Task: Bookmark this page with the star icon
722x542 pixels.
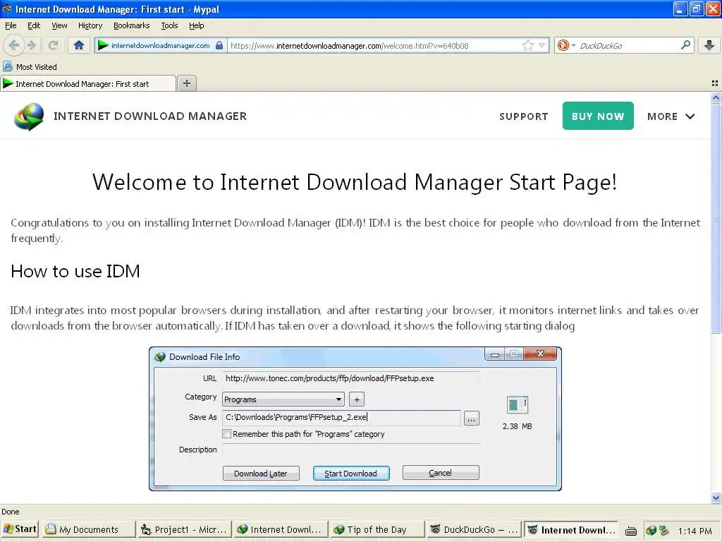Action: coord(527,45)
